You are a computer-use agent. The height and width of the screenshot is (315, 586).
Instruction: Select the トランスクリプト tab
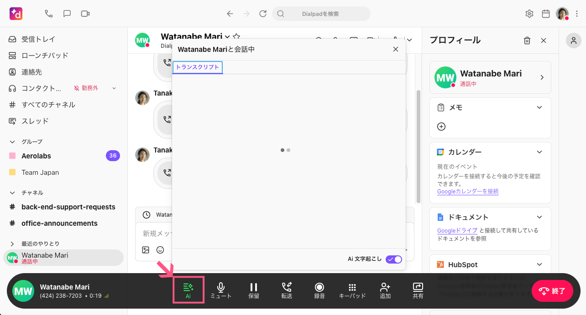point(198,67)
